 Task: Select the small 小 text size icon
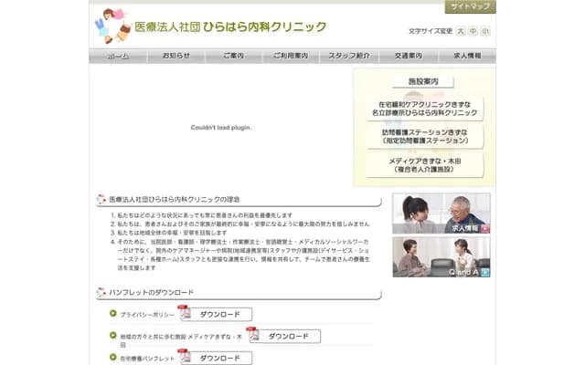(x=485, y=31)
